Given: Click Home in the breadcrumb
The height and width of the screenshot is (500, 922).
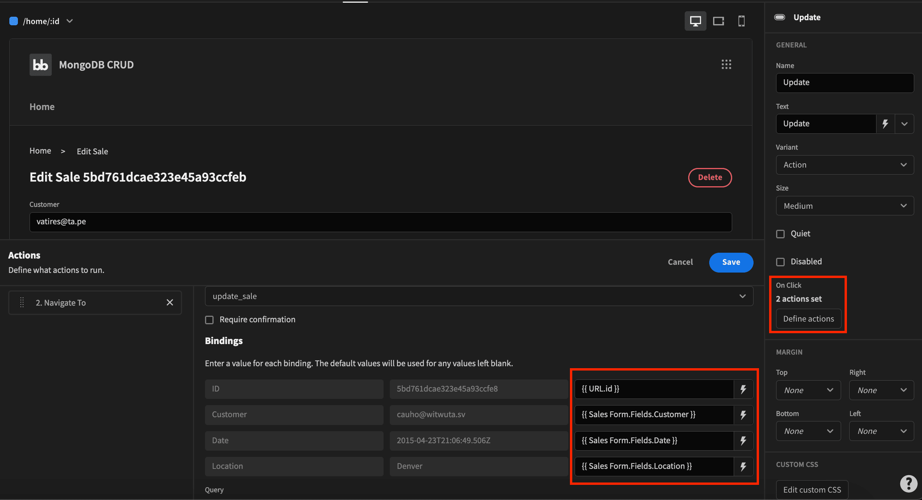Looking at the screenshot, I should click(40, 151).
